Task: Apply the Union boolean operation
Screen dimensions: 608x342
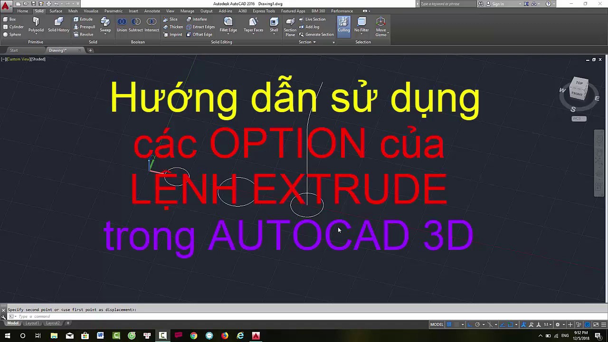Action: click(x=122, y=25)
